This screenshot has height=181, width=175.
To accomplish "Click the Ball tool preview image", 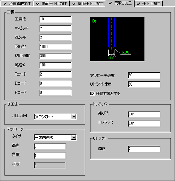I will pos(117,39).
